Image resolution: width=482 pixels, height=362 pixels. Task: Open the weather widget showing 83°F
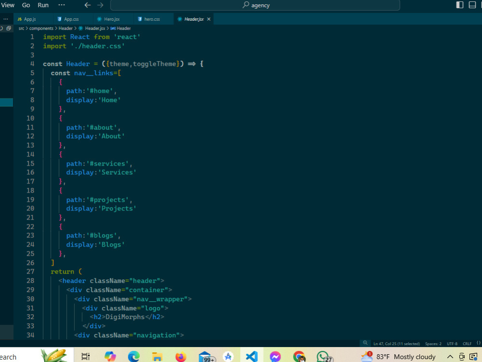[399, 357]
